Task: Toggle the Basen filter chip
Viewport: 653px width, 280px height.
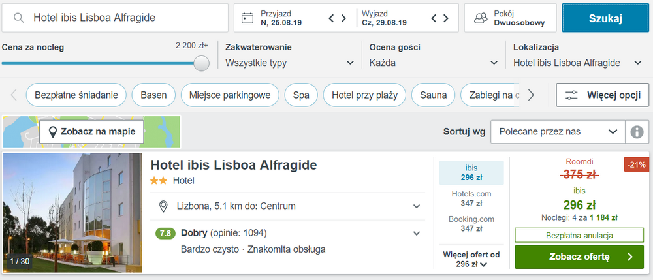Action: click(153, 95)
